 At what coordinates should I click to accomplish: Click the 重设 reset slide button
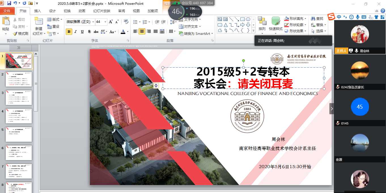(x=53, y=26)
